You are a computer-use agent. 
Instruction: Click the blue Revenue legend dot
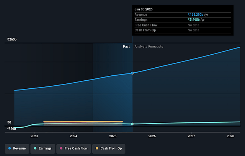point(10,148)
